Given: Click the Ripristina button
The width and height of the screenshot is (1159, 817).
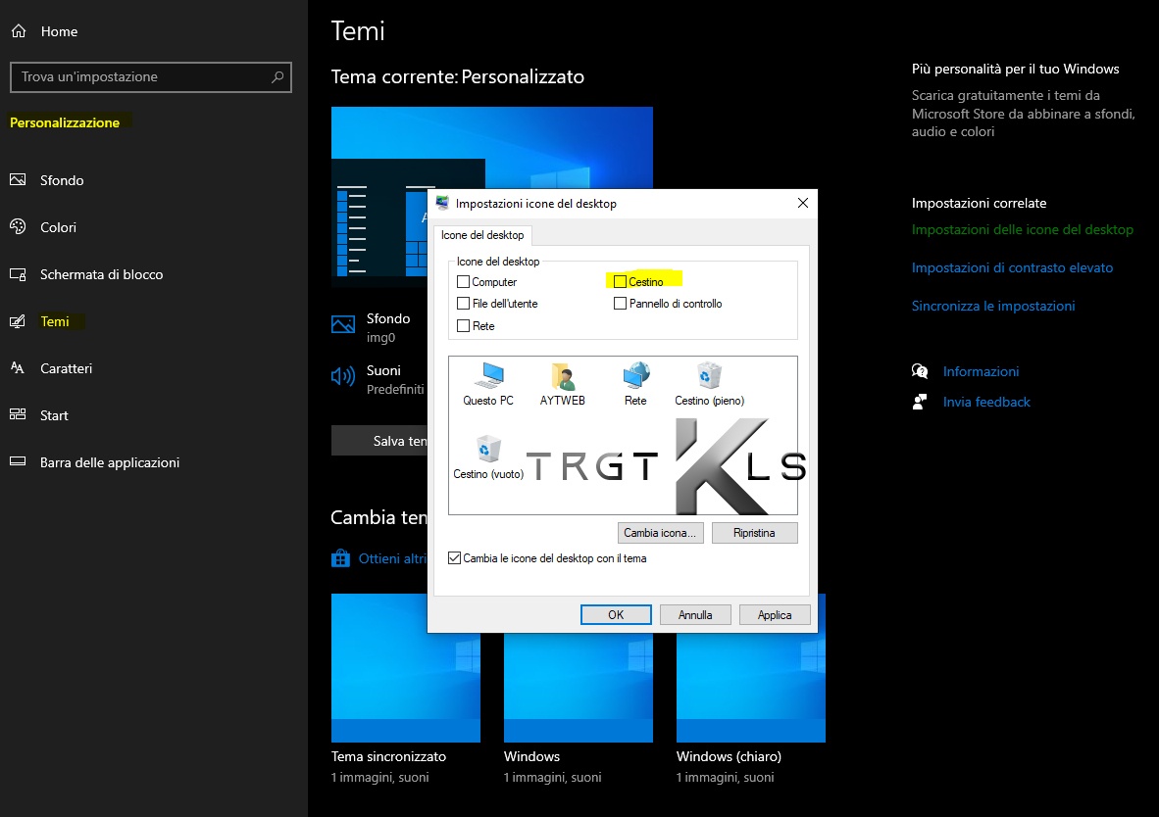Looking at the screenshot, I should 753,533.
